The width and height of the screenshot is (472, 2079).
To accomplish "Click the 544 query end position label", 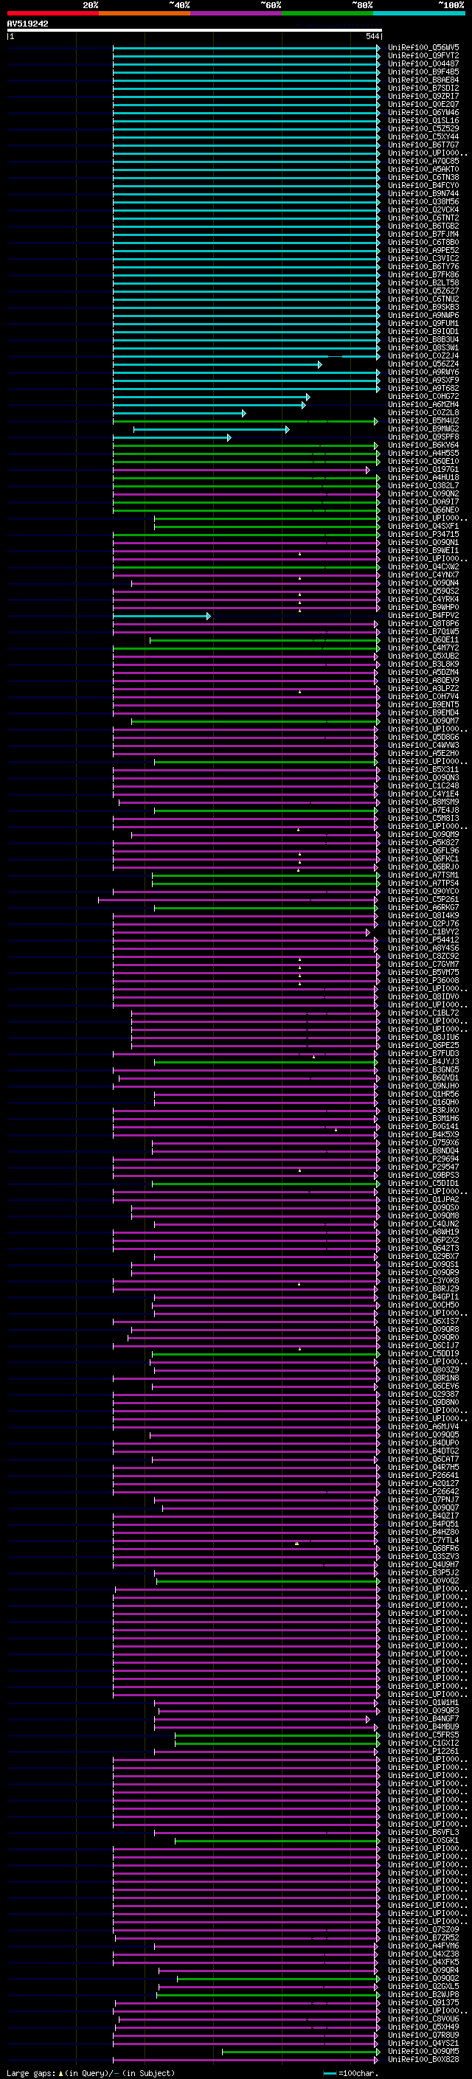I will tap(372, 36).
